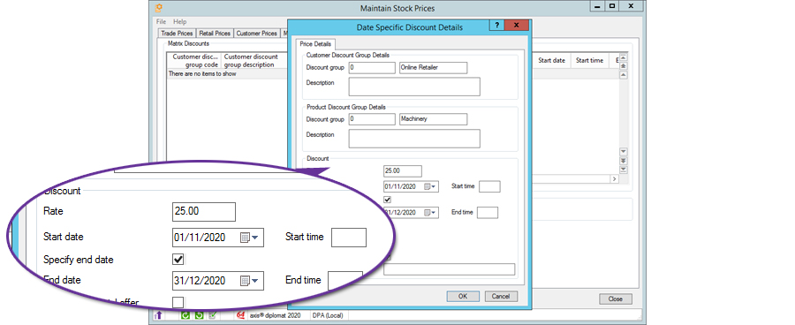Click the customer Discount group code field
The image size is (795, 325).
(x=372, y=68)
